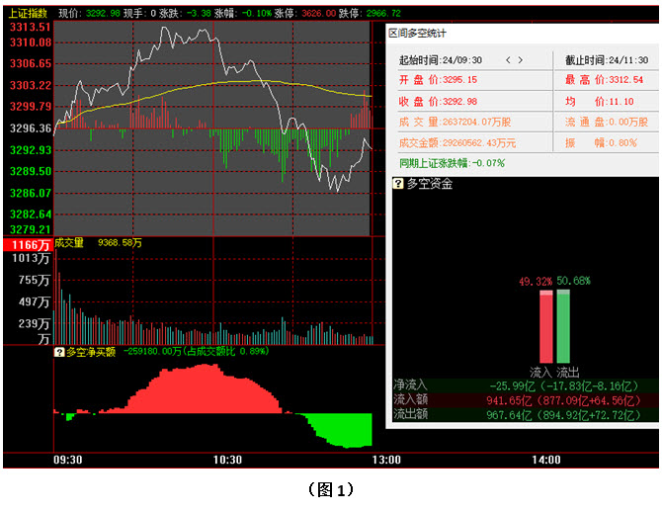
Task: Click the green 流出 outflow bar
Action: 563,326
